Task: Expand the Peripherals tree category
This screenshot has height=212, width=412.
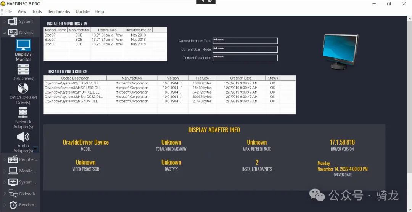Action: 5,159
